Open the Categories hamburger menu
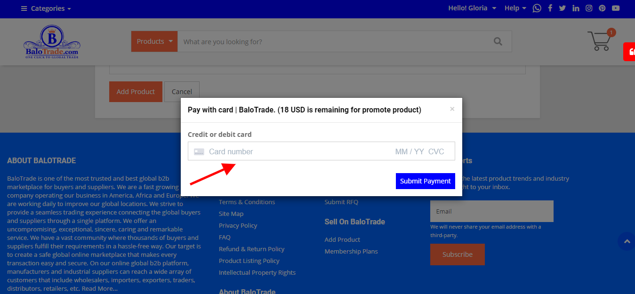 (x=46, y=8)
